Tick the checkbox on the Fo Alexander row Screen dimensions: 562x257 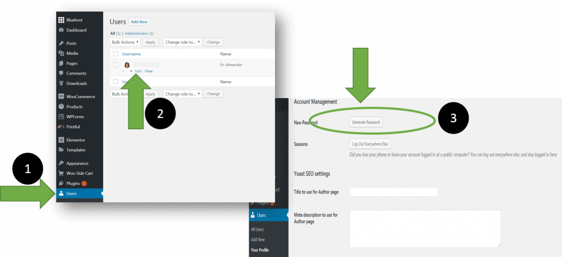(x=115, y=65)
